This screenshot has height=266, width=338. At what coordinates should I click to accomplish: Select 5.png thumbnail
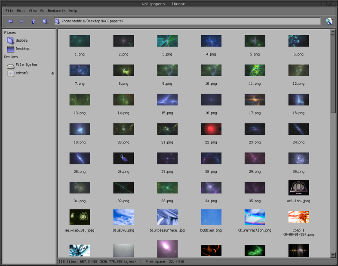[x=255, y=41]
